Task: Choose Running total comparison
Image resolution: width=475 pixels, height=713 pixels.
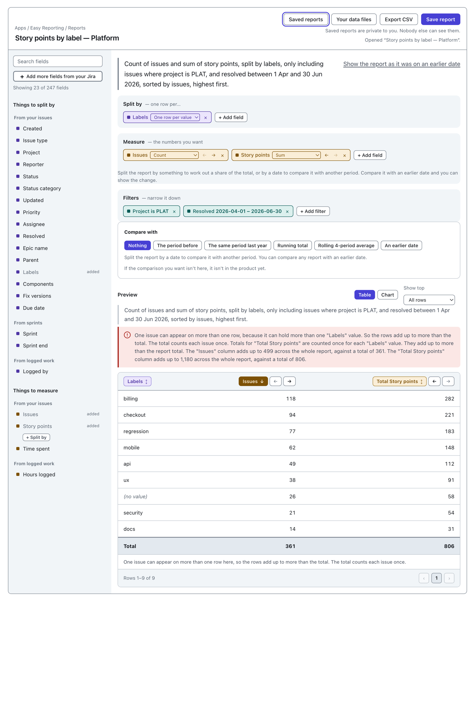Action: (x=292, y=246)
